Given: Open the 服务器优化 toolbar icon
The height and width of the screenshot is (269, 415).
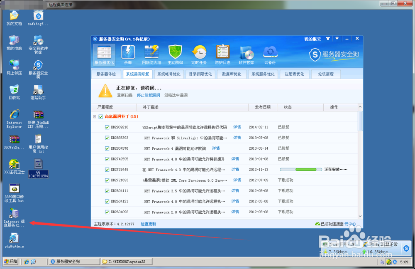Looking at the screenshot, I should pos(104,54).
